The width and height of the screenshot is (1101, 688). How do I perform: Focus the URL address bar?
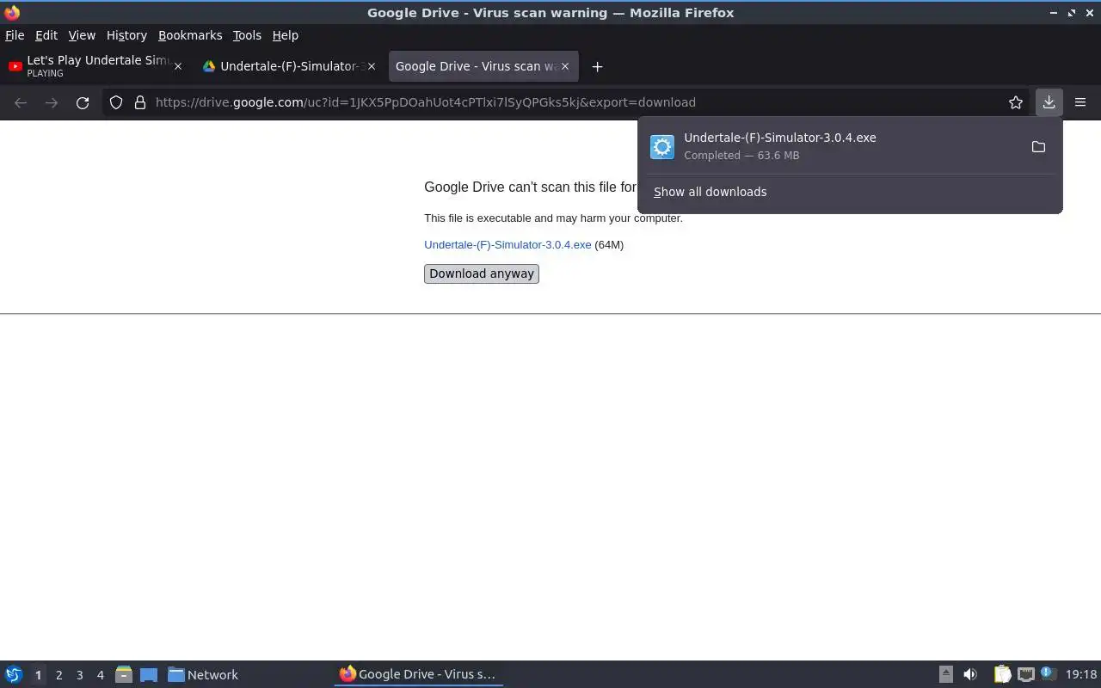pos(568,102)
